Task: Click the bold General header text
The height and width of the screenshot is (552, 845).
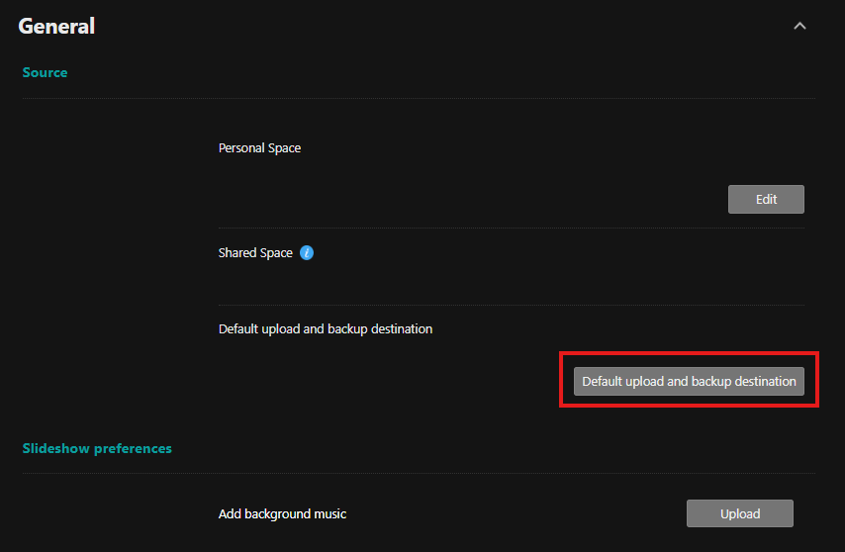Action: (56, 27)
